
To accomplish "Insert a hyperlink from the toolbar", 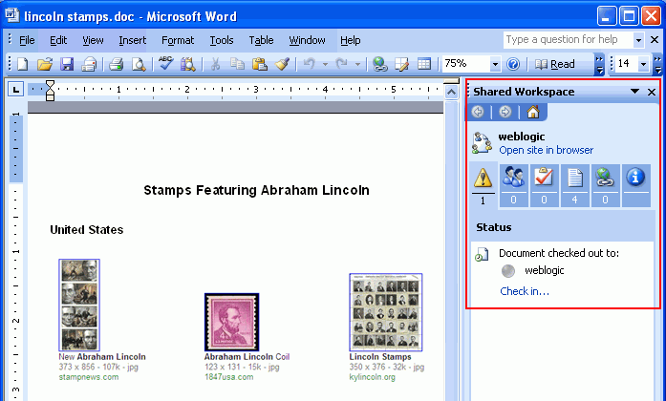I will click(379, 65).
